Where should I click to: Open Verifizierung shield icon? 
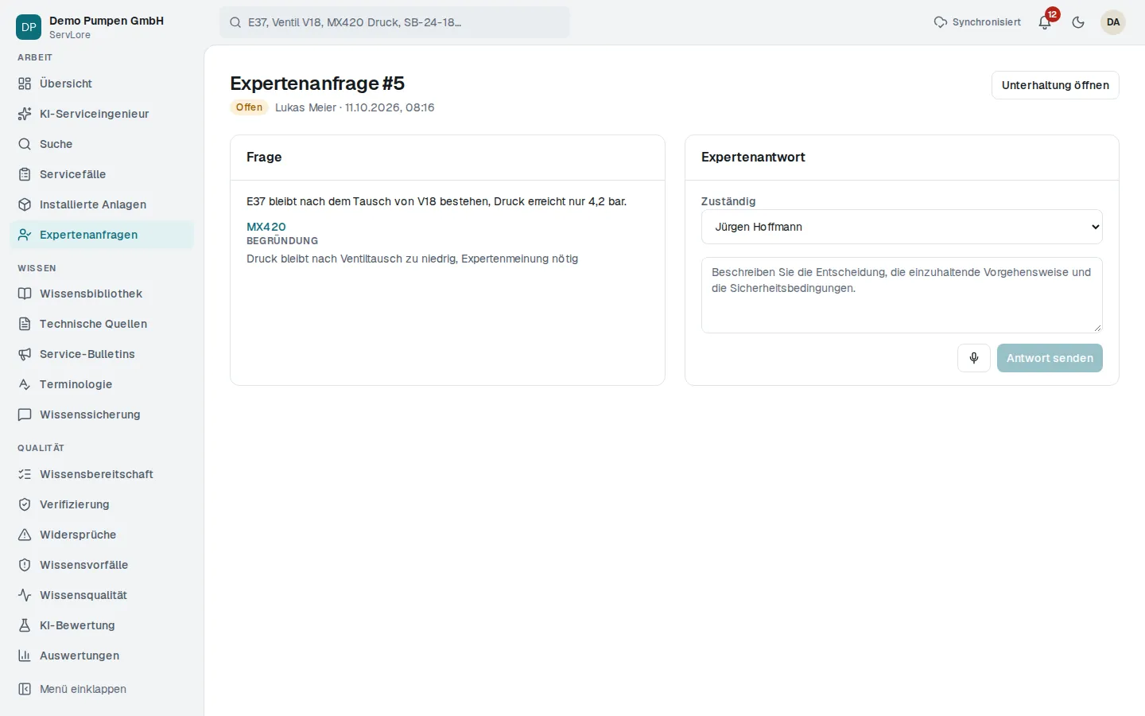click(x=25, y=504)
